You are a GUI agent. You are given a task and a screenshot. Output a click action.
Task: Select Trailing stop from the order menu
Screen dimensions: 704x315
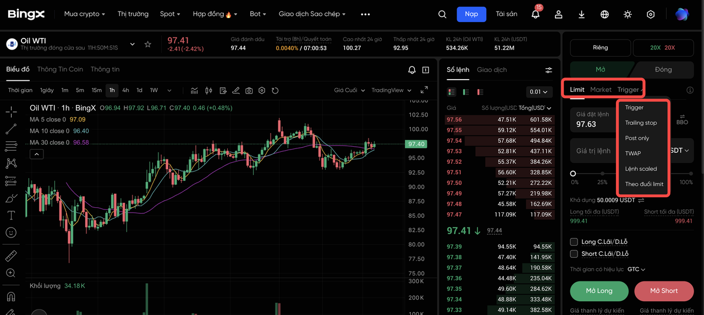click(641, 123)
